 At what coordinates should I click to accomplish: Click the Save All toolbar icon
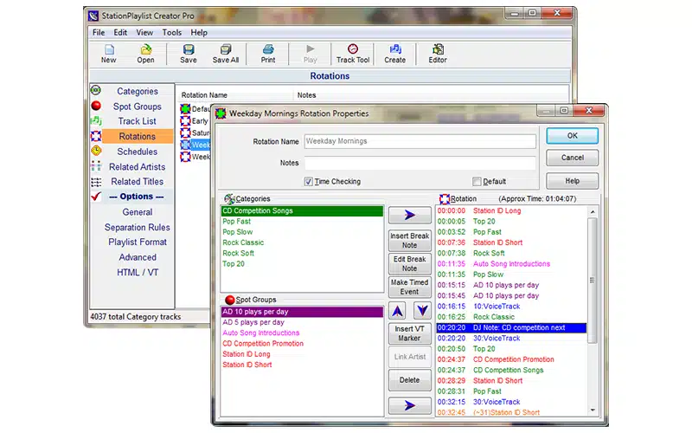tap(226, 54)
